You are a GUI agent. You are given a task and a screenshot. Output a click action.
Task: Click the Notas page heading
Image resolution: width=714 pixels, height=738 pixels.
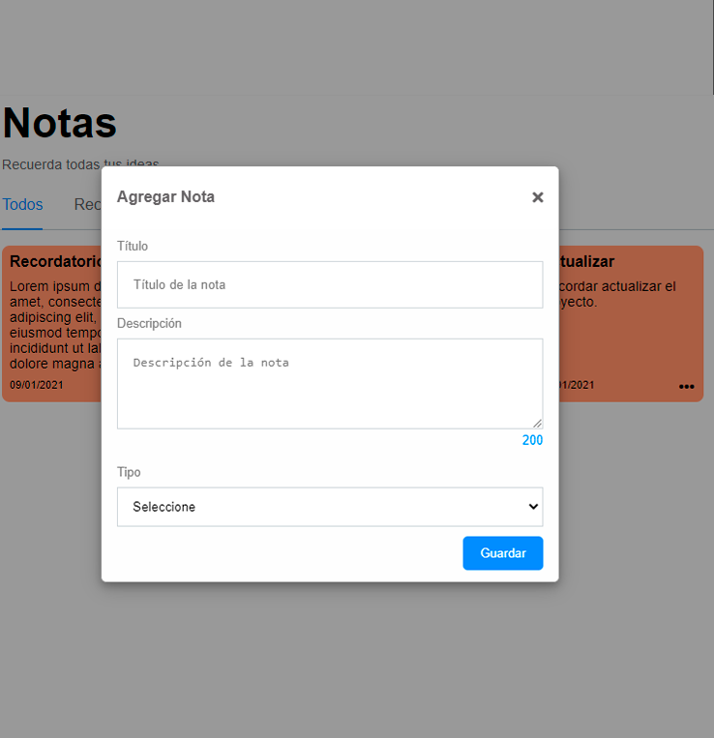pyautogui.click(x=59, y=123)
